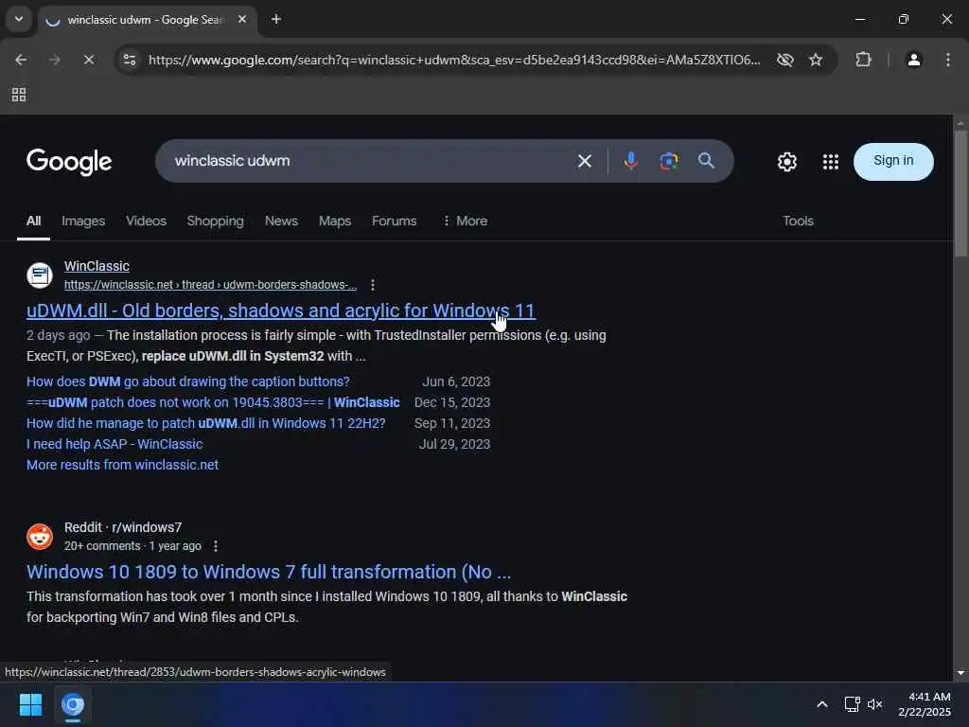Viewport: 969px width, 727px height.
Task: Start voice search with microphone icon
Action: tap(630, 161)
